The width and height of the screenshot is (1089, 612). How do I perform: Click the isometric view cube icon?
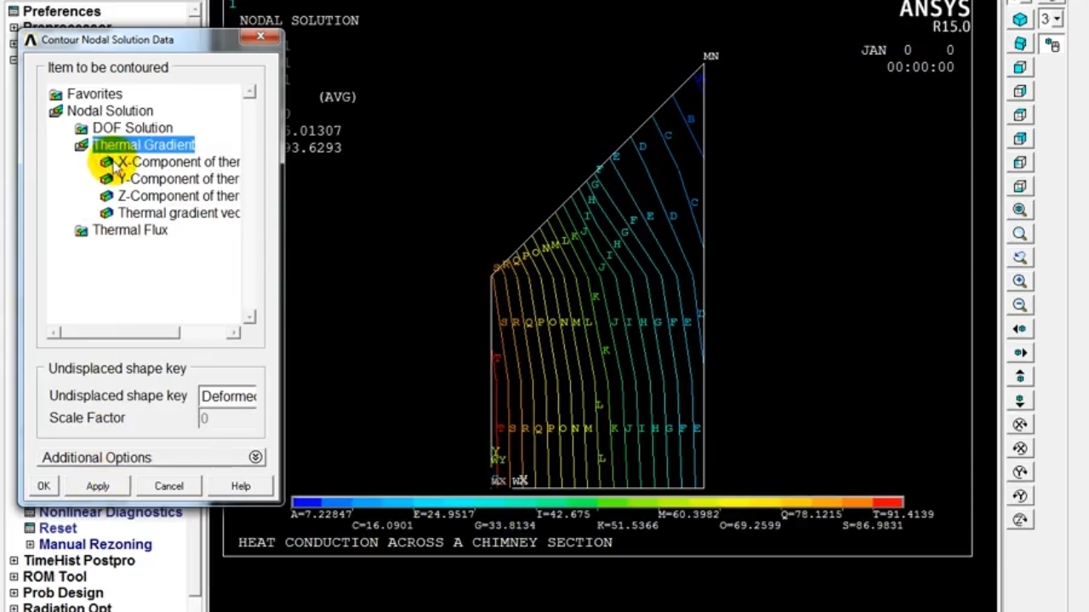click(x=1020, y=20)
